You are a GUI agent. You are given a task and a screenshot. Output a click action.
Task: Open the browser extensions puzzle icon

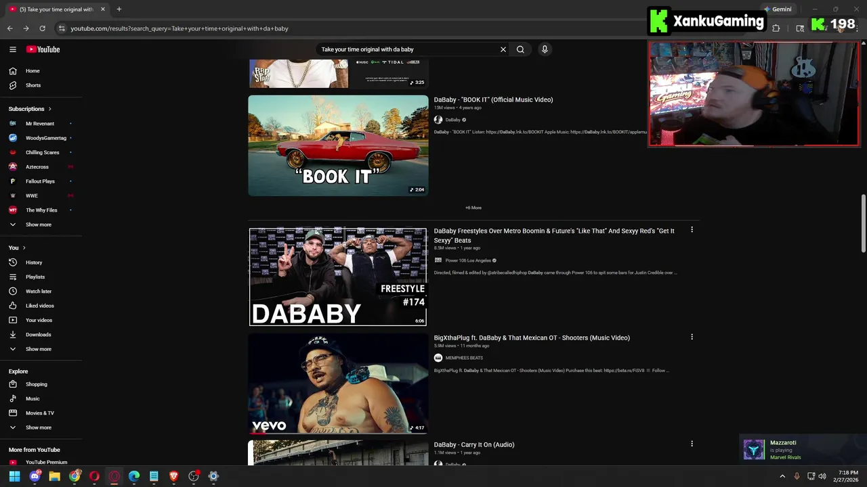click(x=776, y=28)
